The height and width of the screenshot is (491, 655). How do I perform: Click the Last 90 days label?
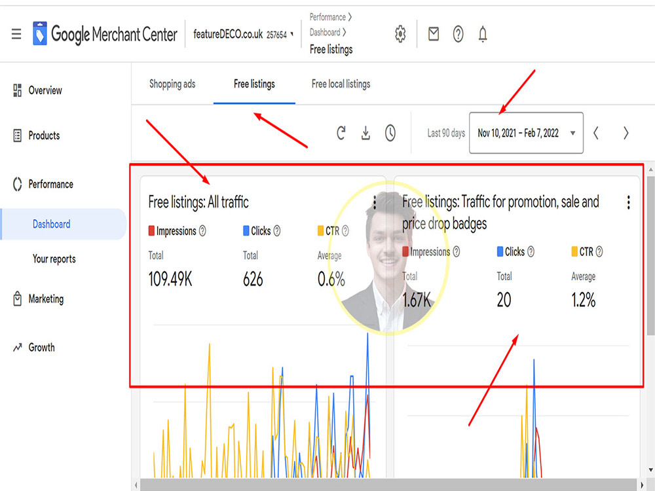[x=446, y=133]
